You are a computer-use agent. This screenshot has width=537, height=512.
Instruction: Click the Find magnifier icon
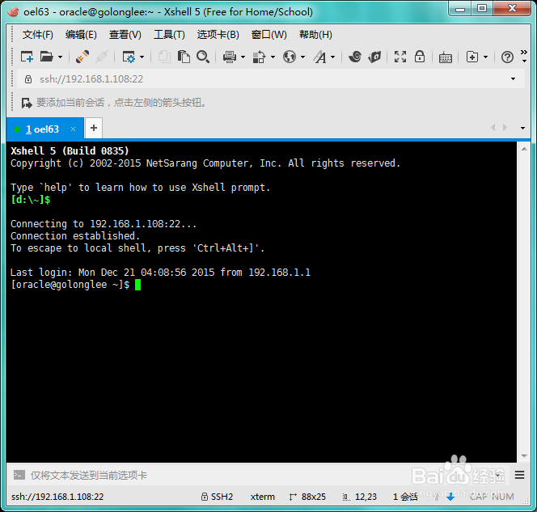click(203, 57)
